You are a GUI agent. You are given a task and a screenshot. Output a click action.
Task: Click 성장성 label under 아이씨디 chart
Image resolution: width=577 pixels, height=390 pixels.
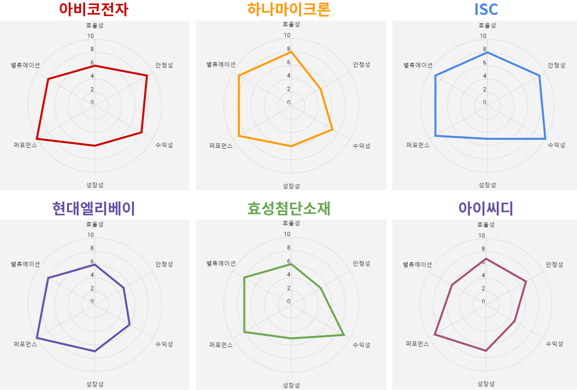pyautogui.click(x=486, y=384)
